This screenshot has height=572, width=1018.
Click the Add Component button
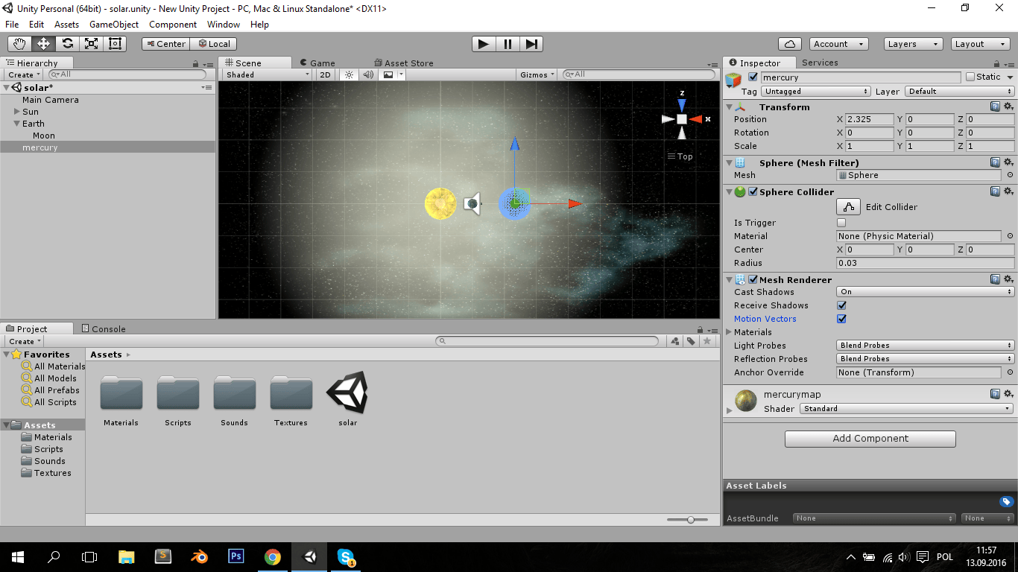[x=870, y=439]
